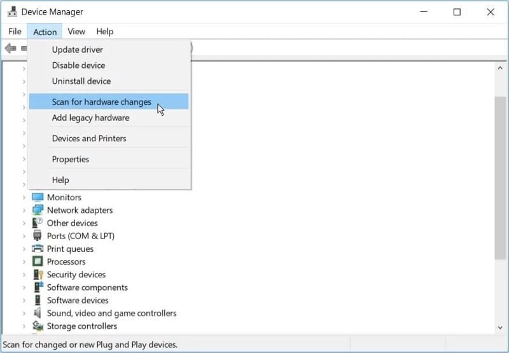509x353 pixels.
Task: Open the View menu
Action: 76,31
